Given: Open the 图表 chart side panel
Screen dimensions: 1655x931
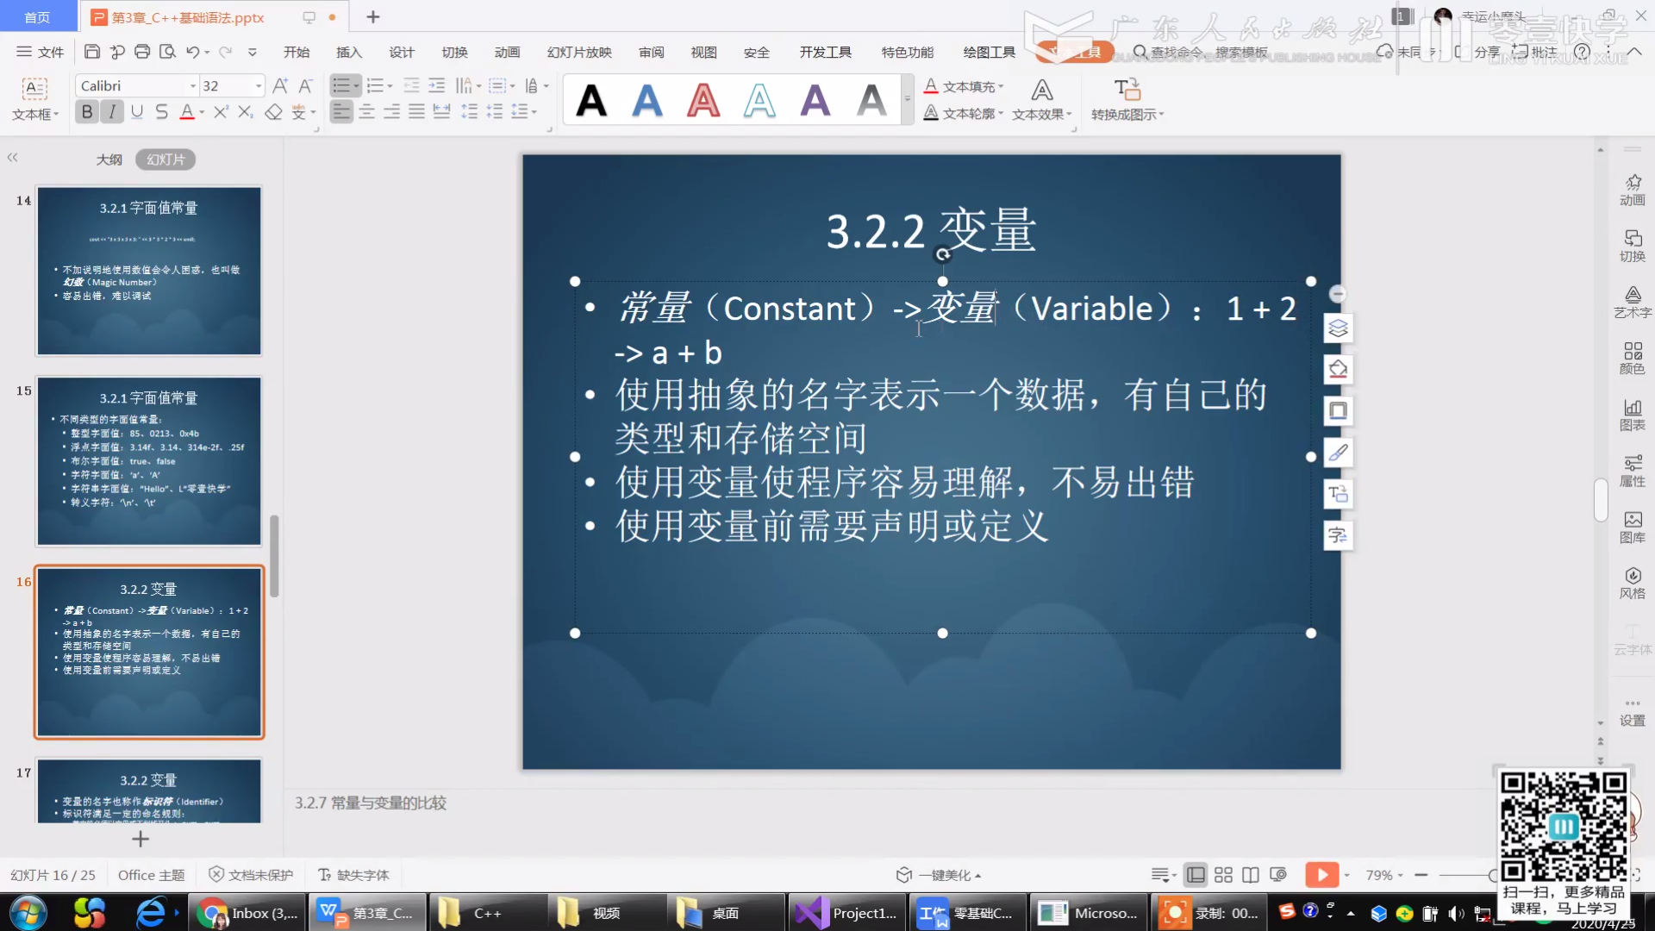Looking at the screenshot, I should (1633, 415).
